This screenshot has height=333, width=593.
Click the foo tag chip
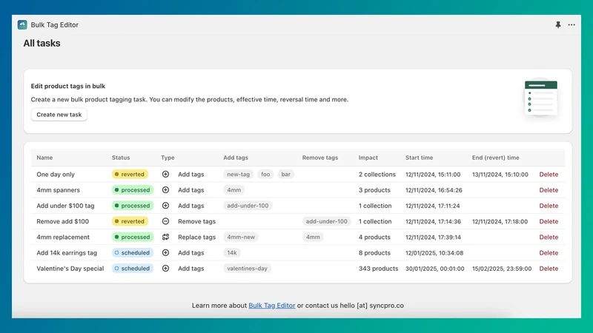pyautogui.click(x=265, y=174)
